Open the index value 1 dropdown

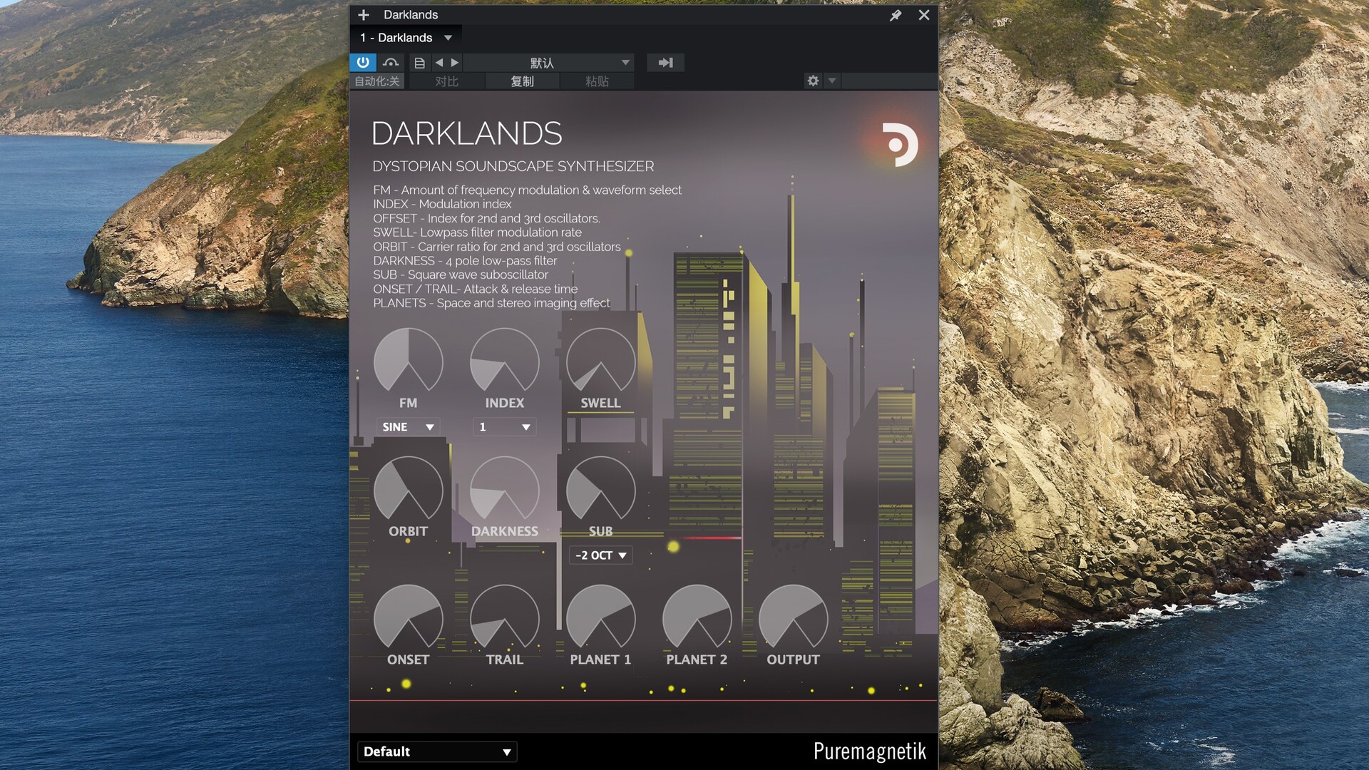coord(504,427)
